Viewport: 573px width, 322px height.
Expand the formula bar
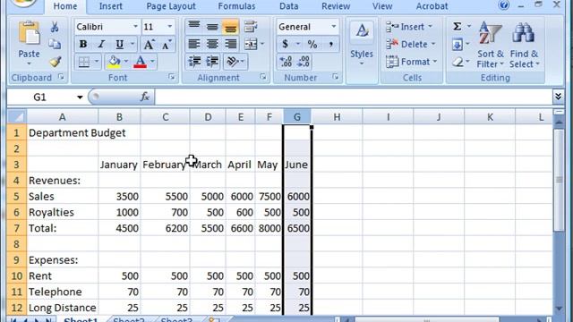[558, 97]
